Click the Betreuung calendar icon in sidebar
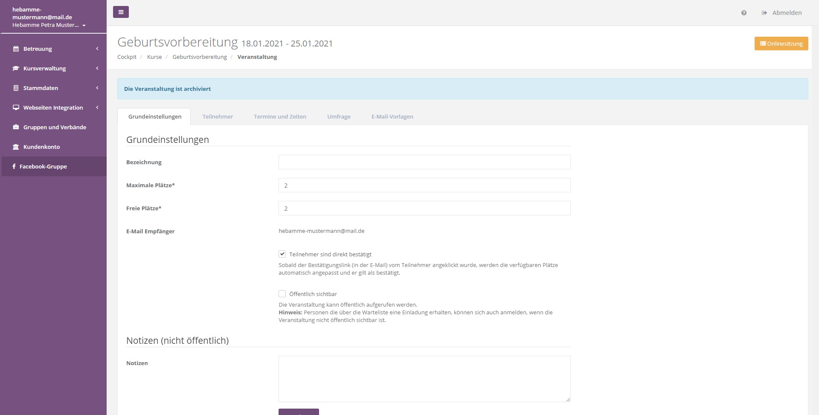 [x=16, y=49]
